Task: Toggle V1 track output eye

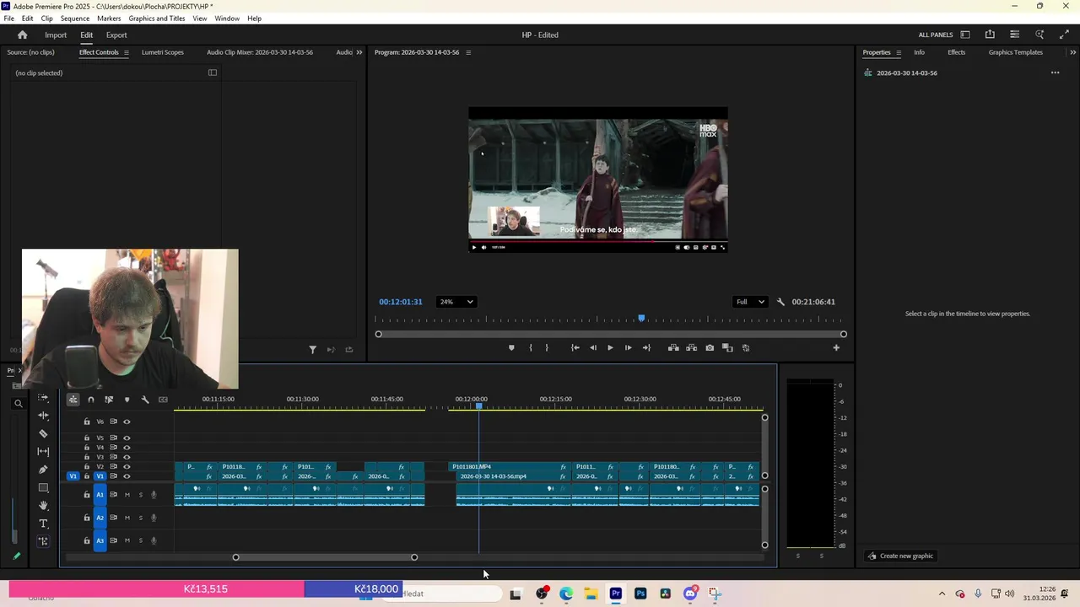Action: pos(127,476)
